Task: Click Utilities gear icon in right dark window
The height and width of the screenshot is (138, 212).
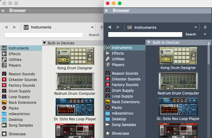Action: (x=108, y=59)
